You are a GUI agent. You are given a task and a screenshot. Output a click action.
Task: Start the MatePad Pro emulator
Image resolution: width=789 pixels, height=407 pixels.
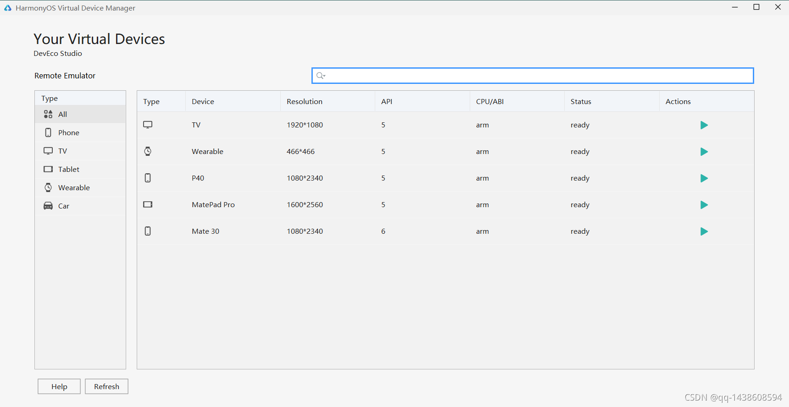[704, 205]
